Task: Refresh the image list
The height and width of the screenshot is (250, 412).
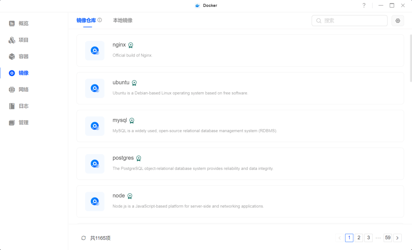Action: coord(83,238)
